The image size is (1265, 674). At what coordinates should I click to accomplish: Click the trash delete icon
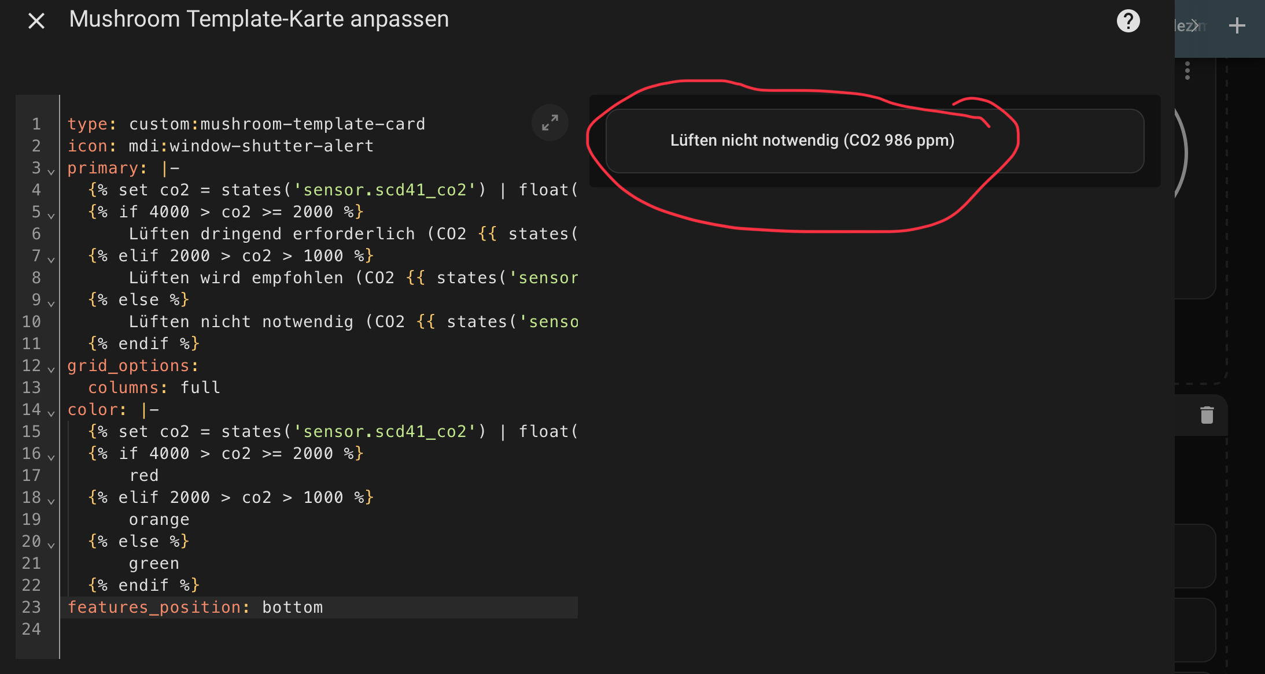point(1207,415)
